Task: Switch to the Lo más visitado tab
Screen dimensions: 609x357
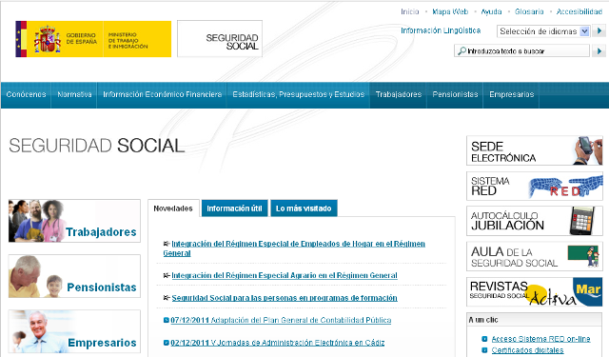Action: [x=304, y=208]
